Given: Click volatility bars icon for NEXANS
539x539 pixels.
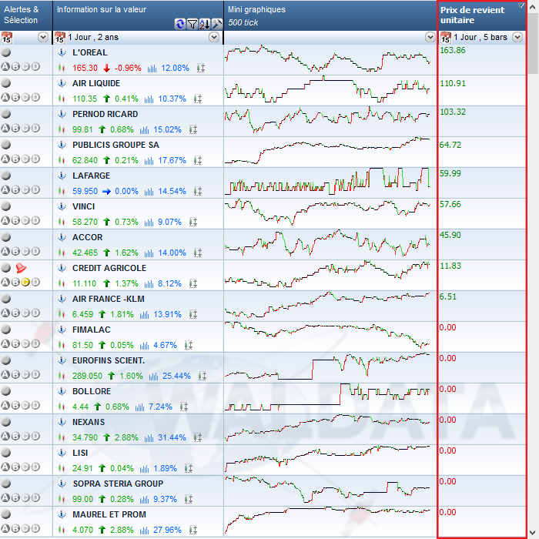Looking at the screenshot, I should tap(149, 437).
